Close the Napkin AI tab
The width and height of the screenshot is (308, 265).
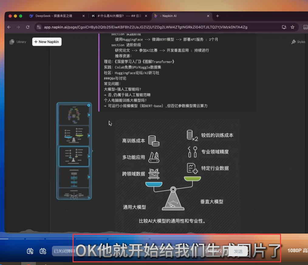208,16
